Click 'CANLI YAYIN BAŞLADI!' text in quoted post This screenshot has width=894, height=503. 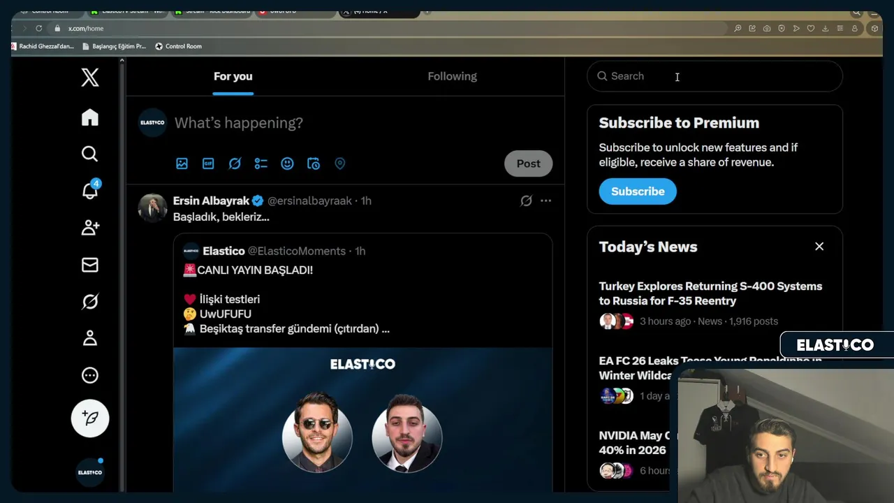click(x=255, y=270)
